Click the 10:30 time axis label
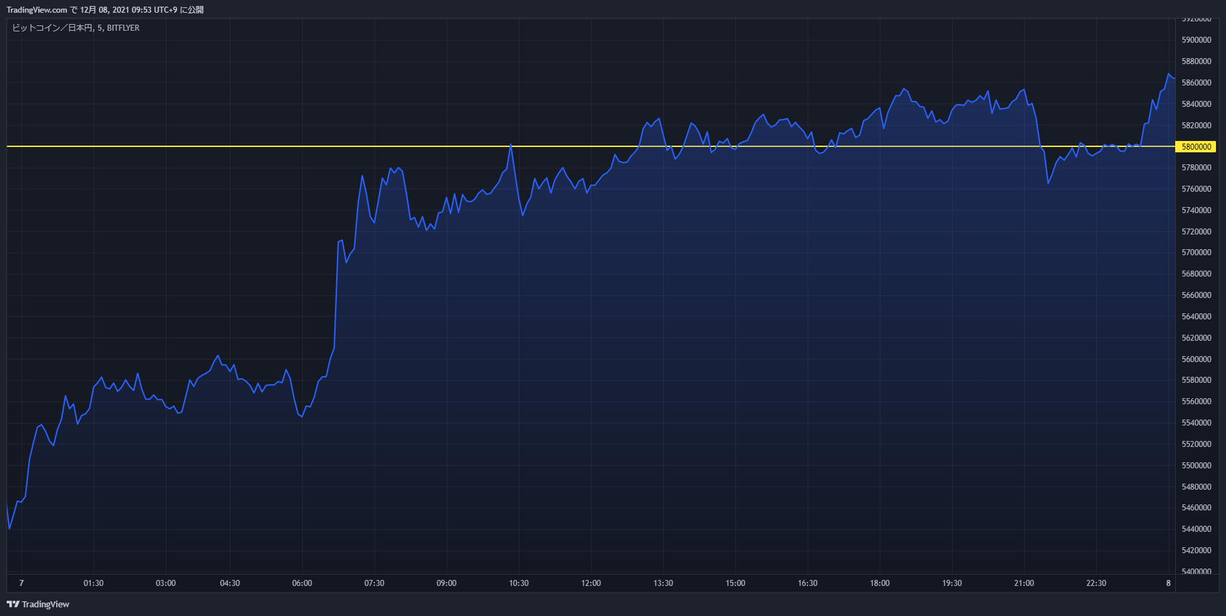 click(x=519, y=583)
